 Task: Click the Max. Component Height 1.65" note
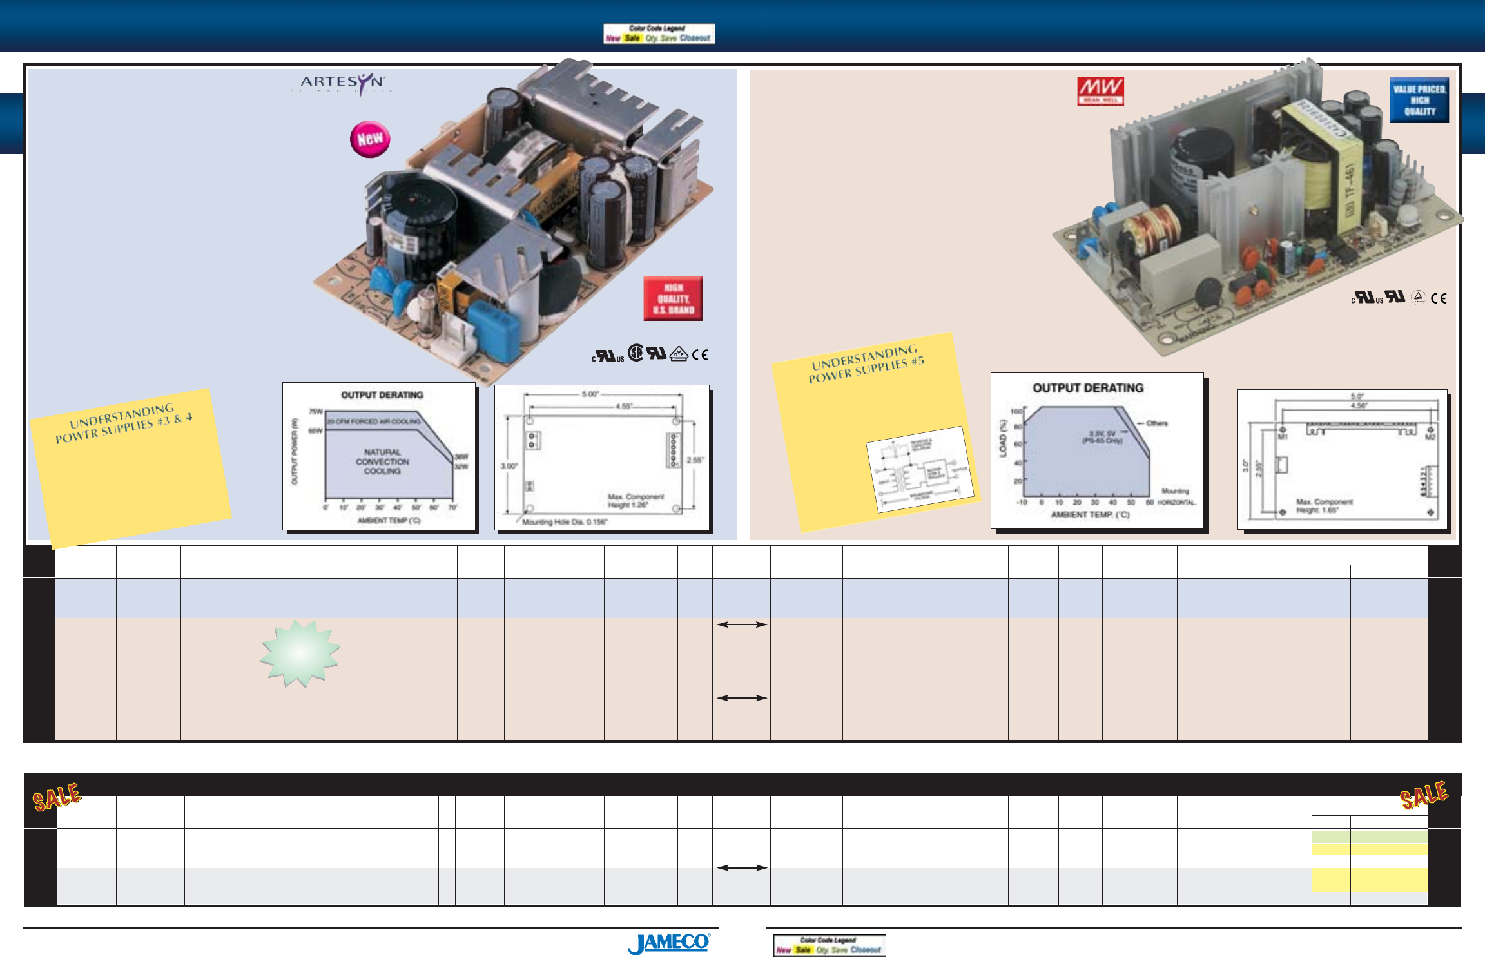coord(1324,506)
